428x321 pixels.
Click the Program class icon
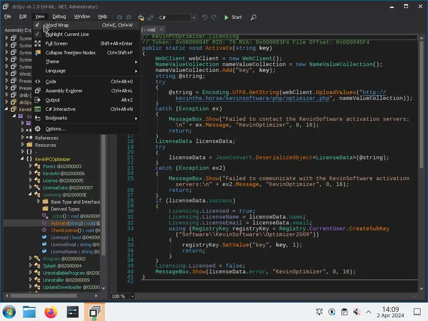coord(37,258)
